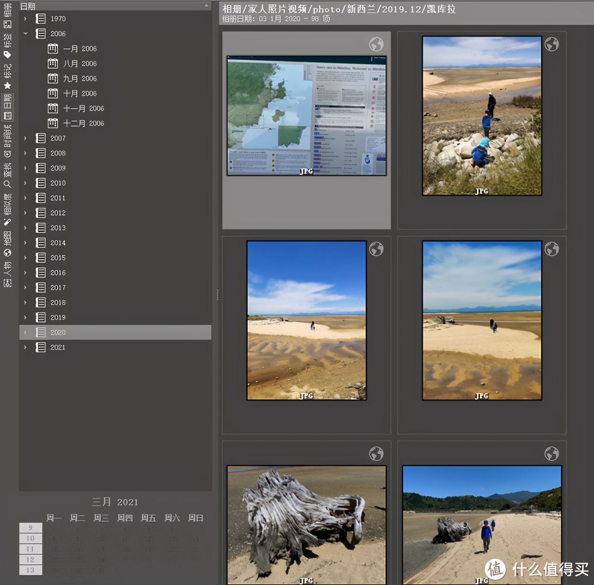This screenshot has height=585, width=594.
Task: Open the Labels (标记) star tab
Action: coord(7,77)
